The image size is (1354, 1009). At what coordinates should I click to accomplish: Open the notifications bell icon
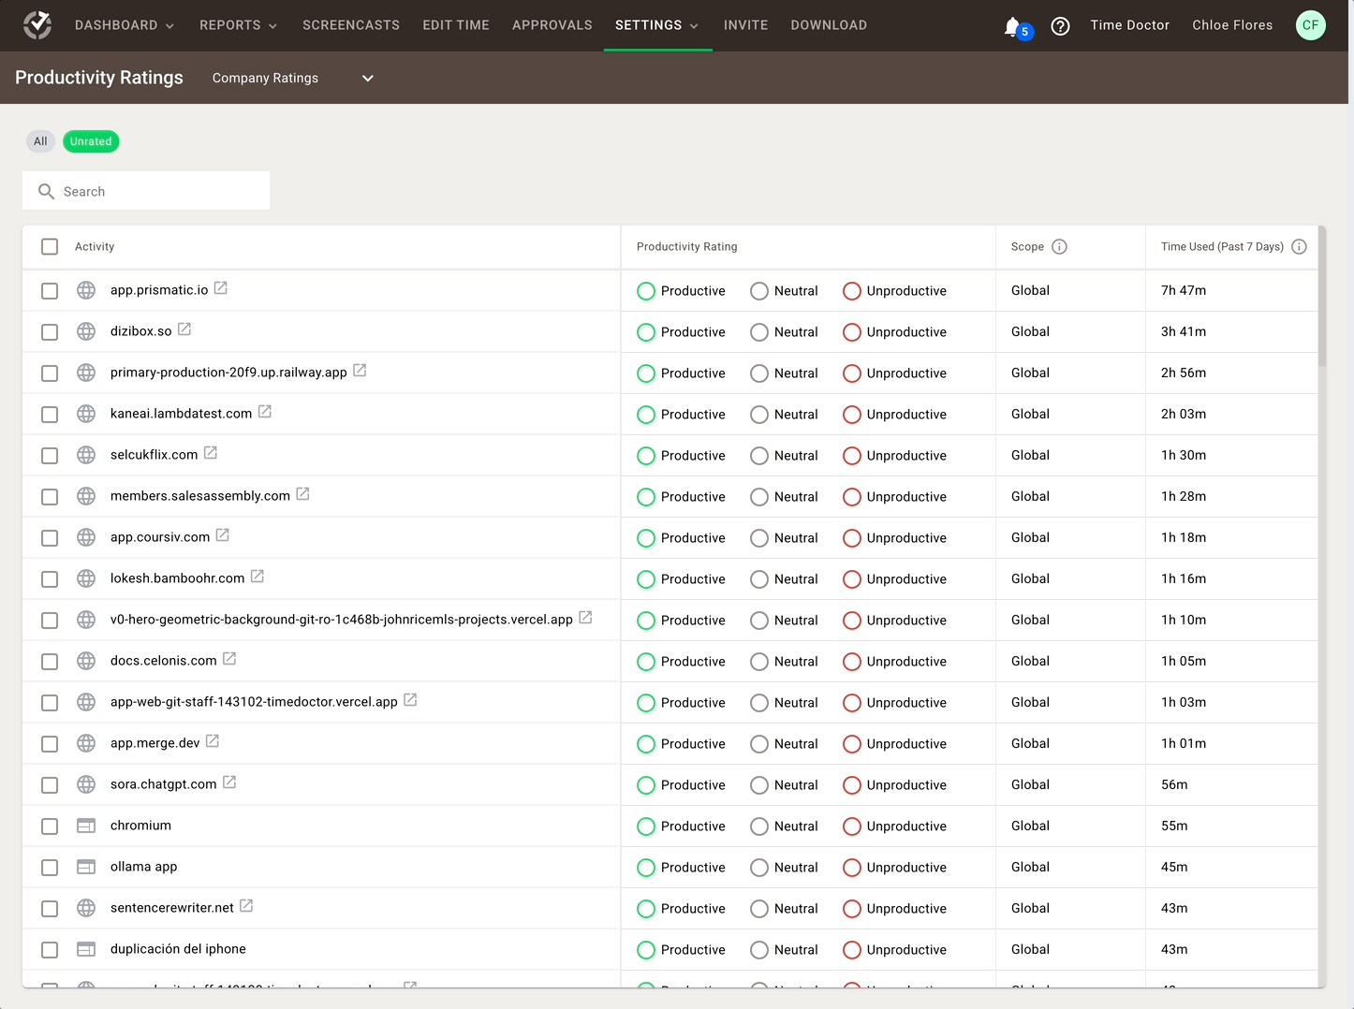coord(1012,26)
